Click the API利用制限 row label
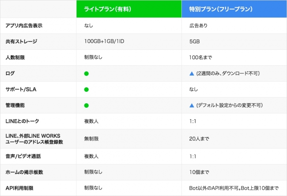 click(x=19, y=188)
